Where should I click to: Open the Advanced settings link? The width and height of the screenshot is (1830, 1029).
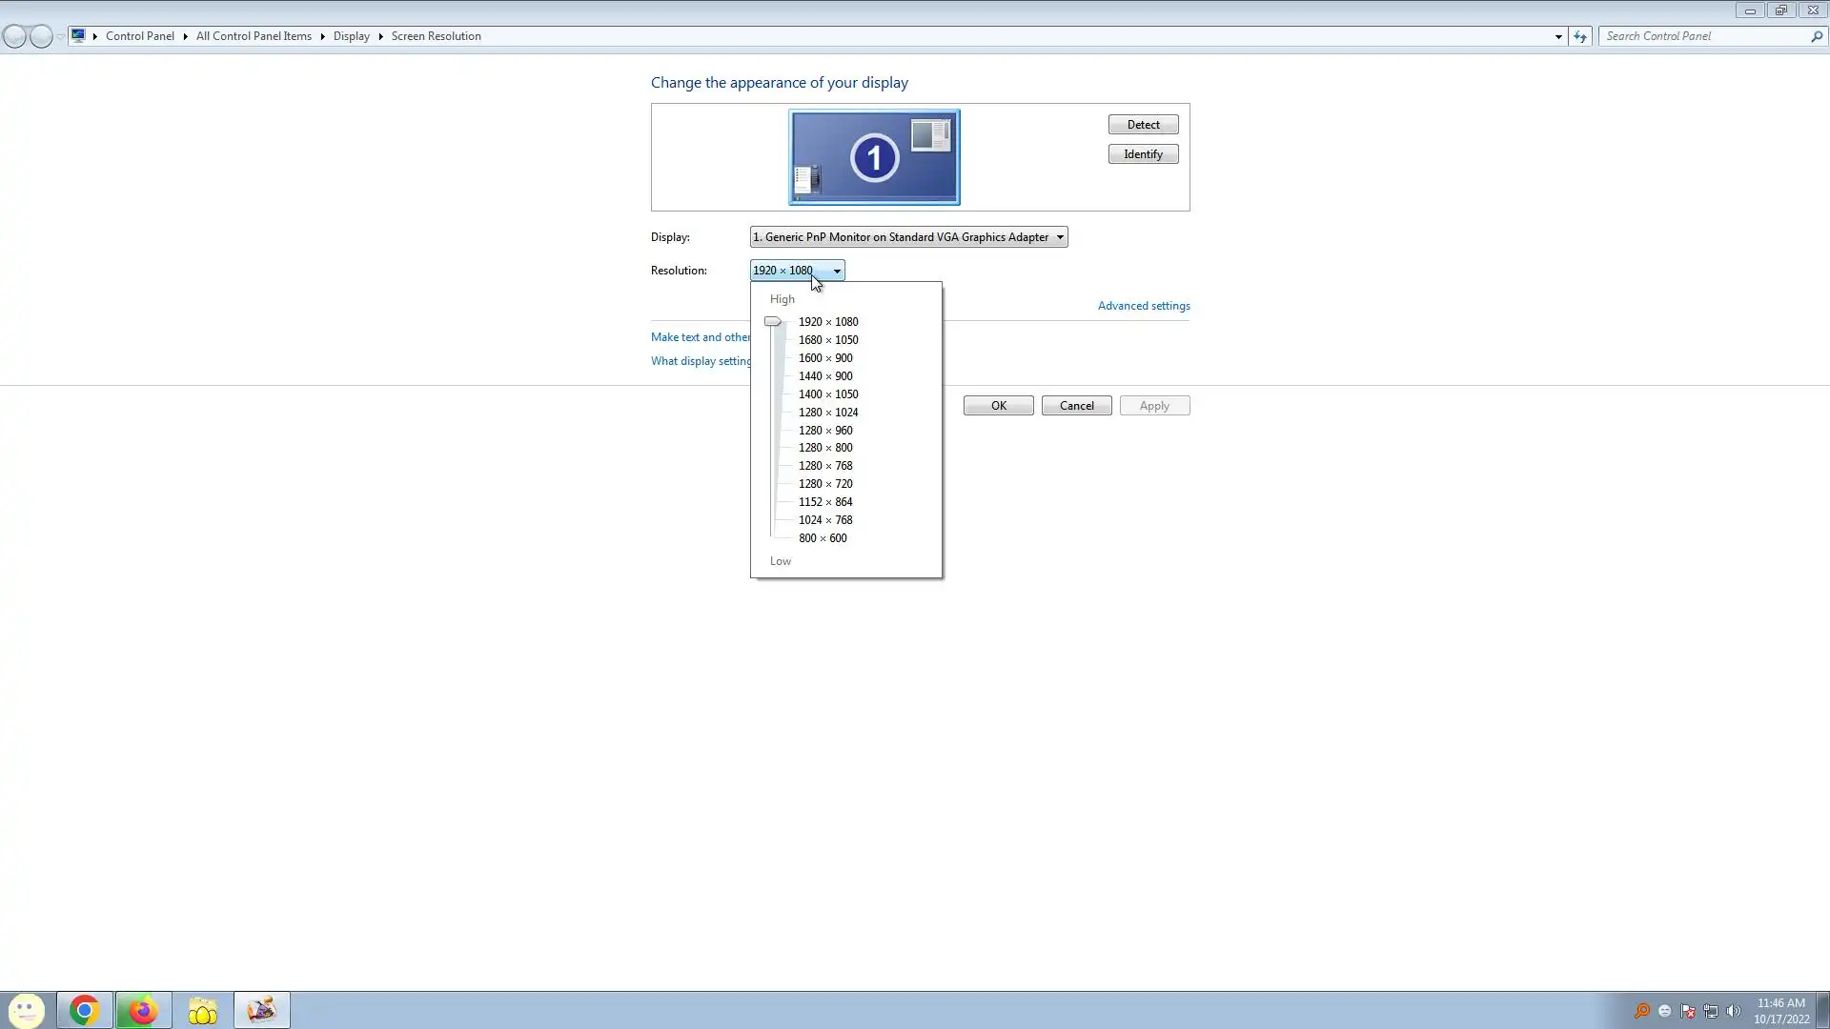pyautogui.click(x=1143, y=306)
